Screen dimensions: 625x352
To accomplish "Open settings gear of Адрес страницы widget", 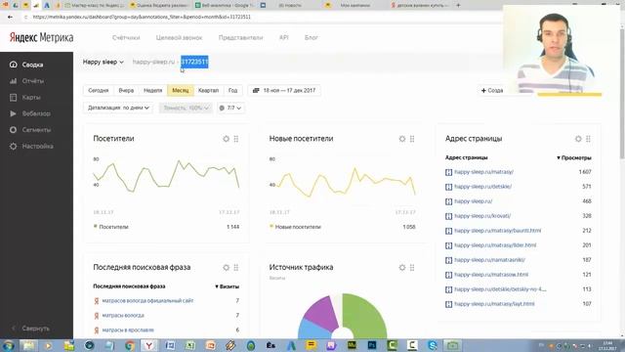I will [578, 139].
